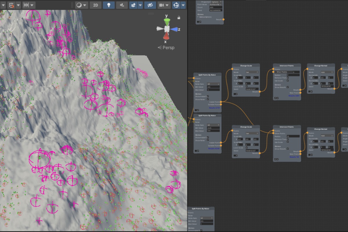This screenshot has height=232, width=348.
Task: Toggle the scene gizmo rotation lock
Action: tap(179, 18)
